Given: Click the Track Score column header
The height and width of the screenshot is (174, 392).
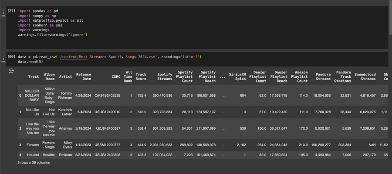Looking at the screenshot, I should (x=141, y=77).
